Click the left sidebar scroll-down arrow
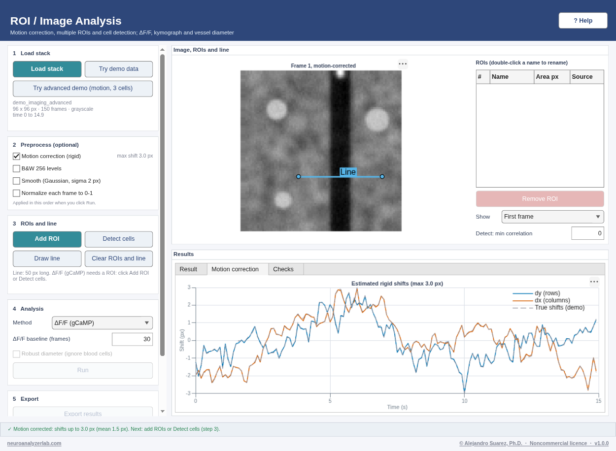 pos(163,411)
